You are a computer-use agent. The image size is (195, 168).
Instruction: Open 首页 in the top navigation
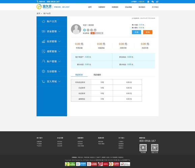(90, 7)
